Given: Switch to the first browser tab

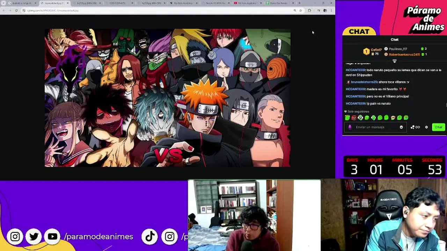Looking at the screenshot, I should [22, 3].
